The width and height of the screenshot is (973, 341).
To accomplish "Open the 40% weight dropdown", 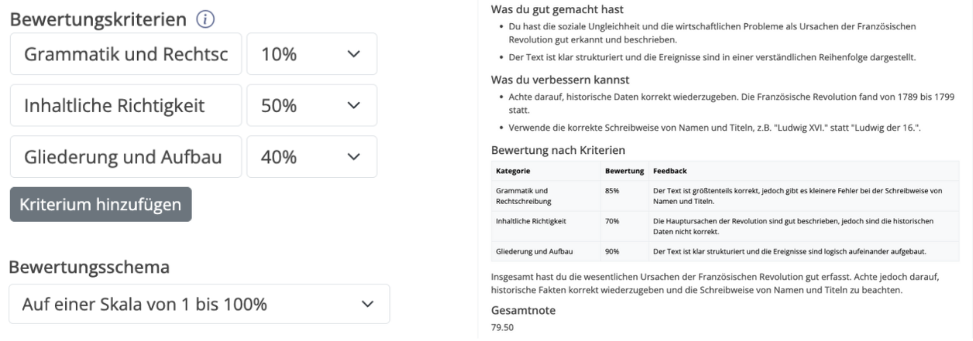I will point(311,157).
